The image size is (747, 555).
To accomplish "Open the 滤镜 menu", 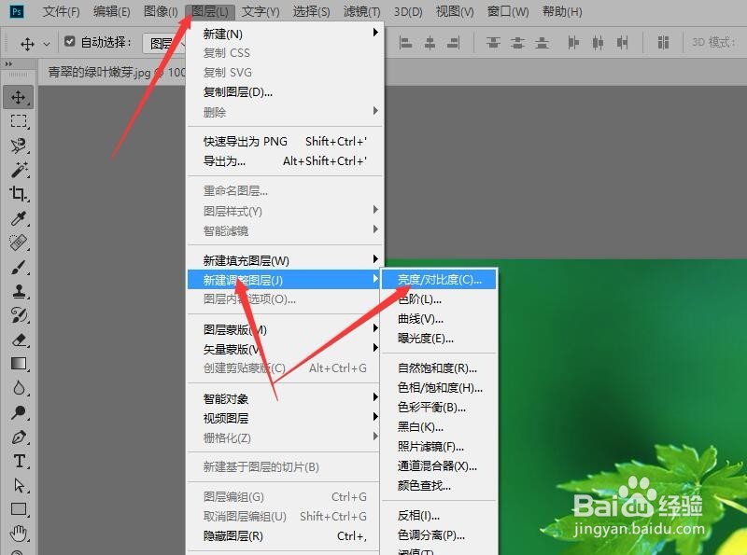I will tap(362, 11).
